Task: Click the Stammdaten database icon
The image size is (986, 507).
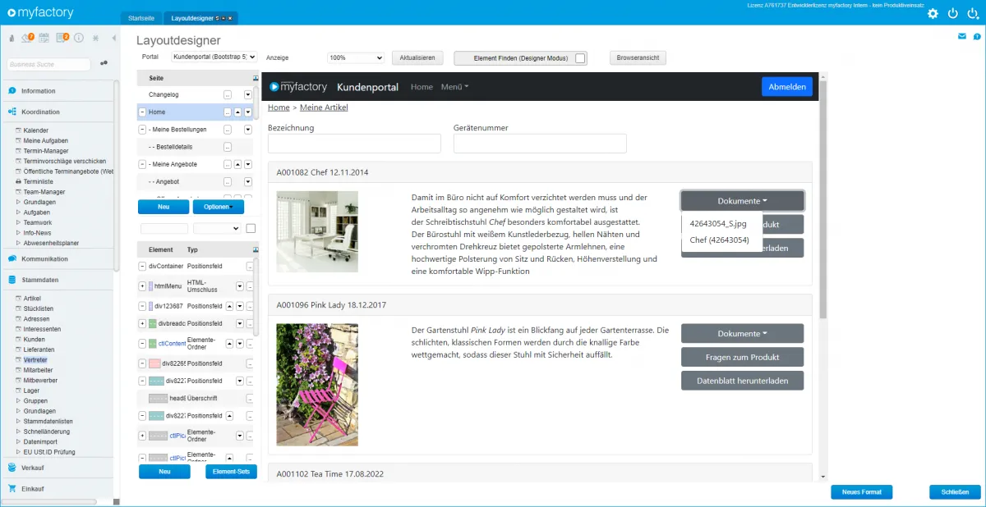Action: click(x=12, y=280)
